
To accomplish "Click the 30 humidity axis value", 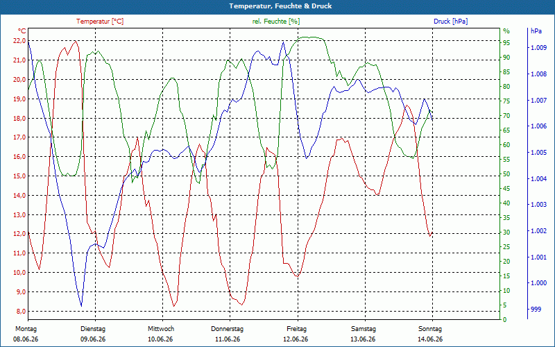I will tap(507, 232).
